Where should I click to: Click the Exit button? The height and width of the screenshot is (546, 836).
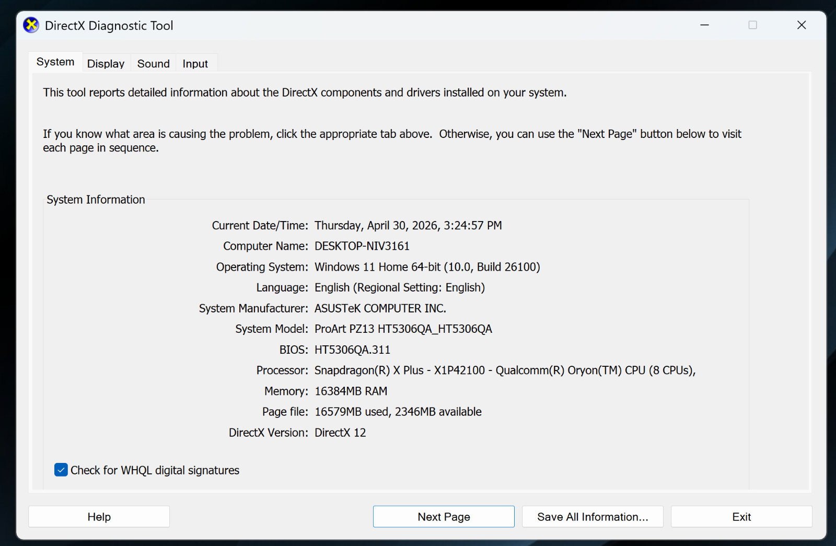coord(741,516)
